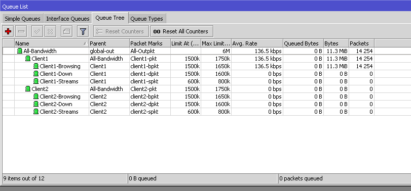Open the comment icon in the toolbar

(66, 32)
